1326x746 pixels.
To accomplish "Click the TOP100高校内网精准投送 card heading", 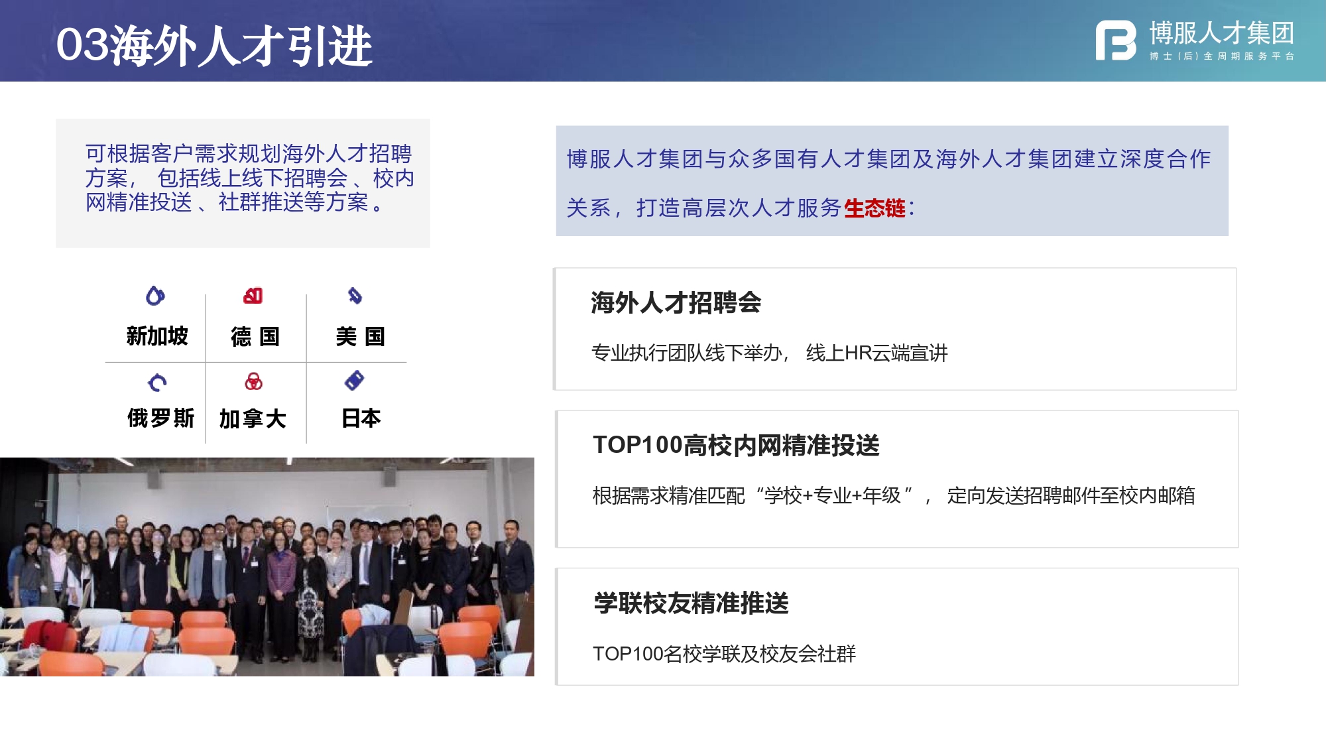I will pos(736,445).
